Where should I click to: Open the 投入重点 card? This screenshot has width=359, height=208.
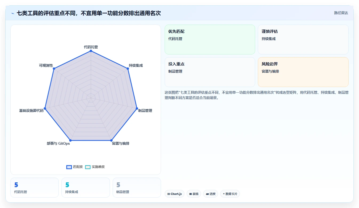[x=210, y=72]
